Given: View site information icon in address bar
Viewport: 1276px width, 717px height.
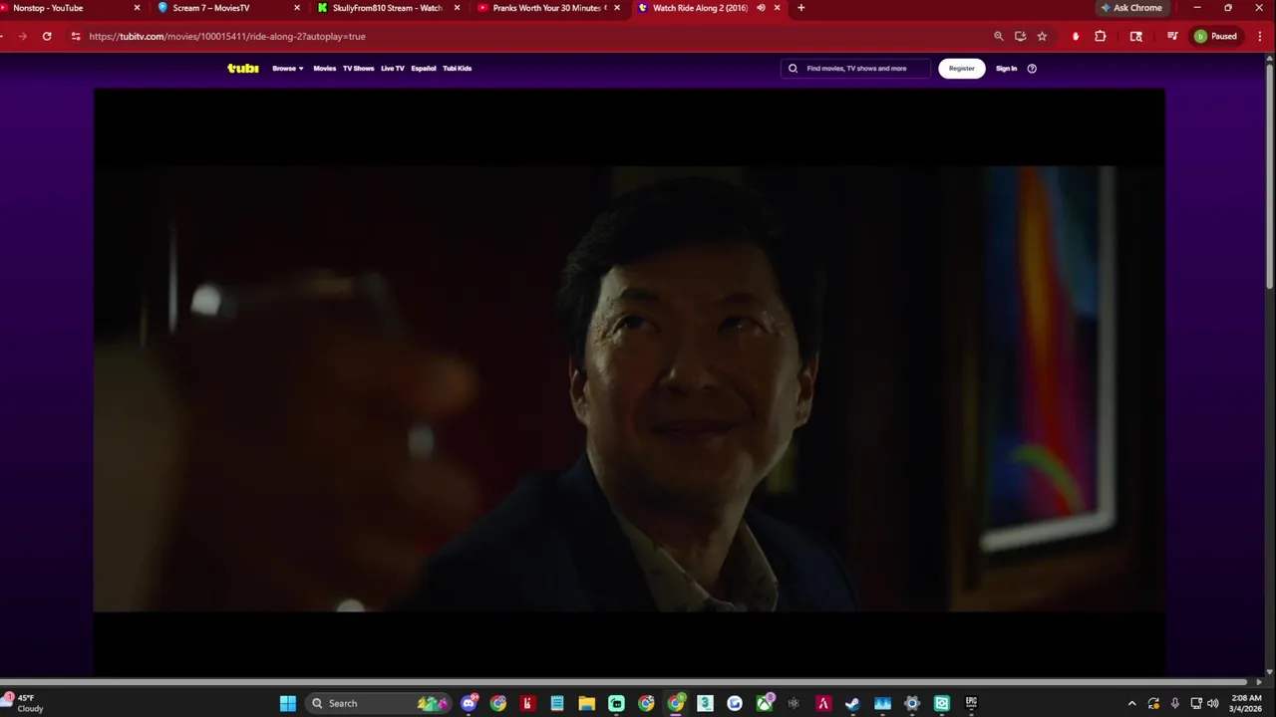Looking at the screenshot, I should (x=76, y=36).
